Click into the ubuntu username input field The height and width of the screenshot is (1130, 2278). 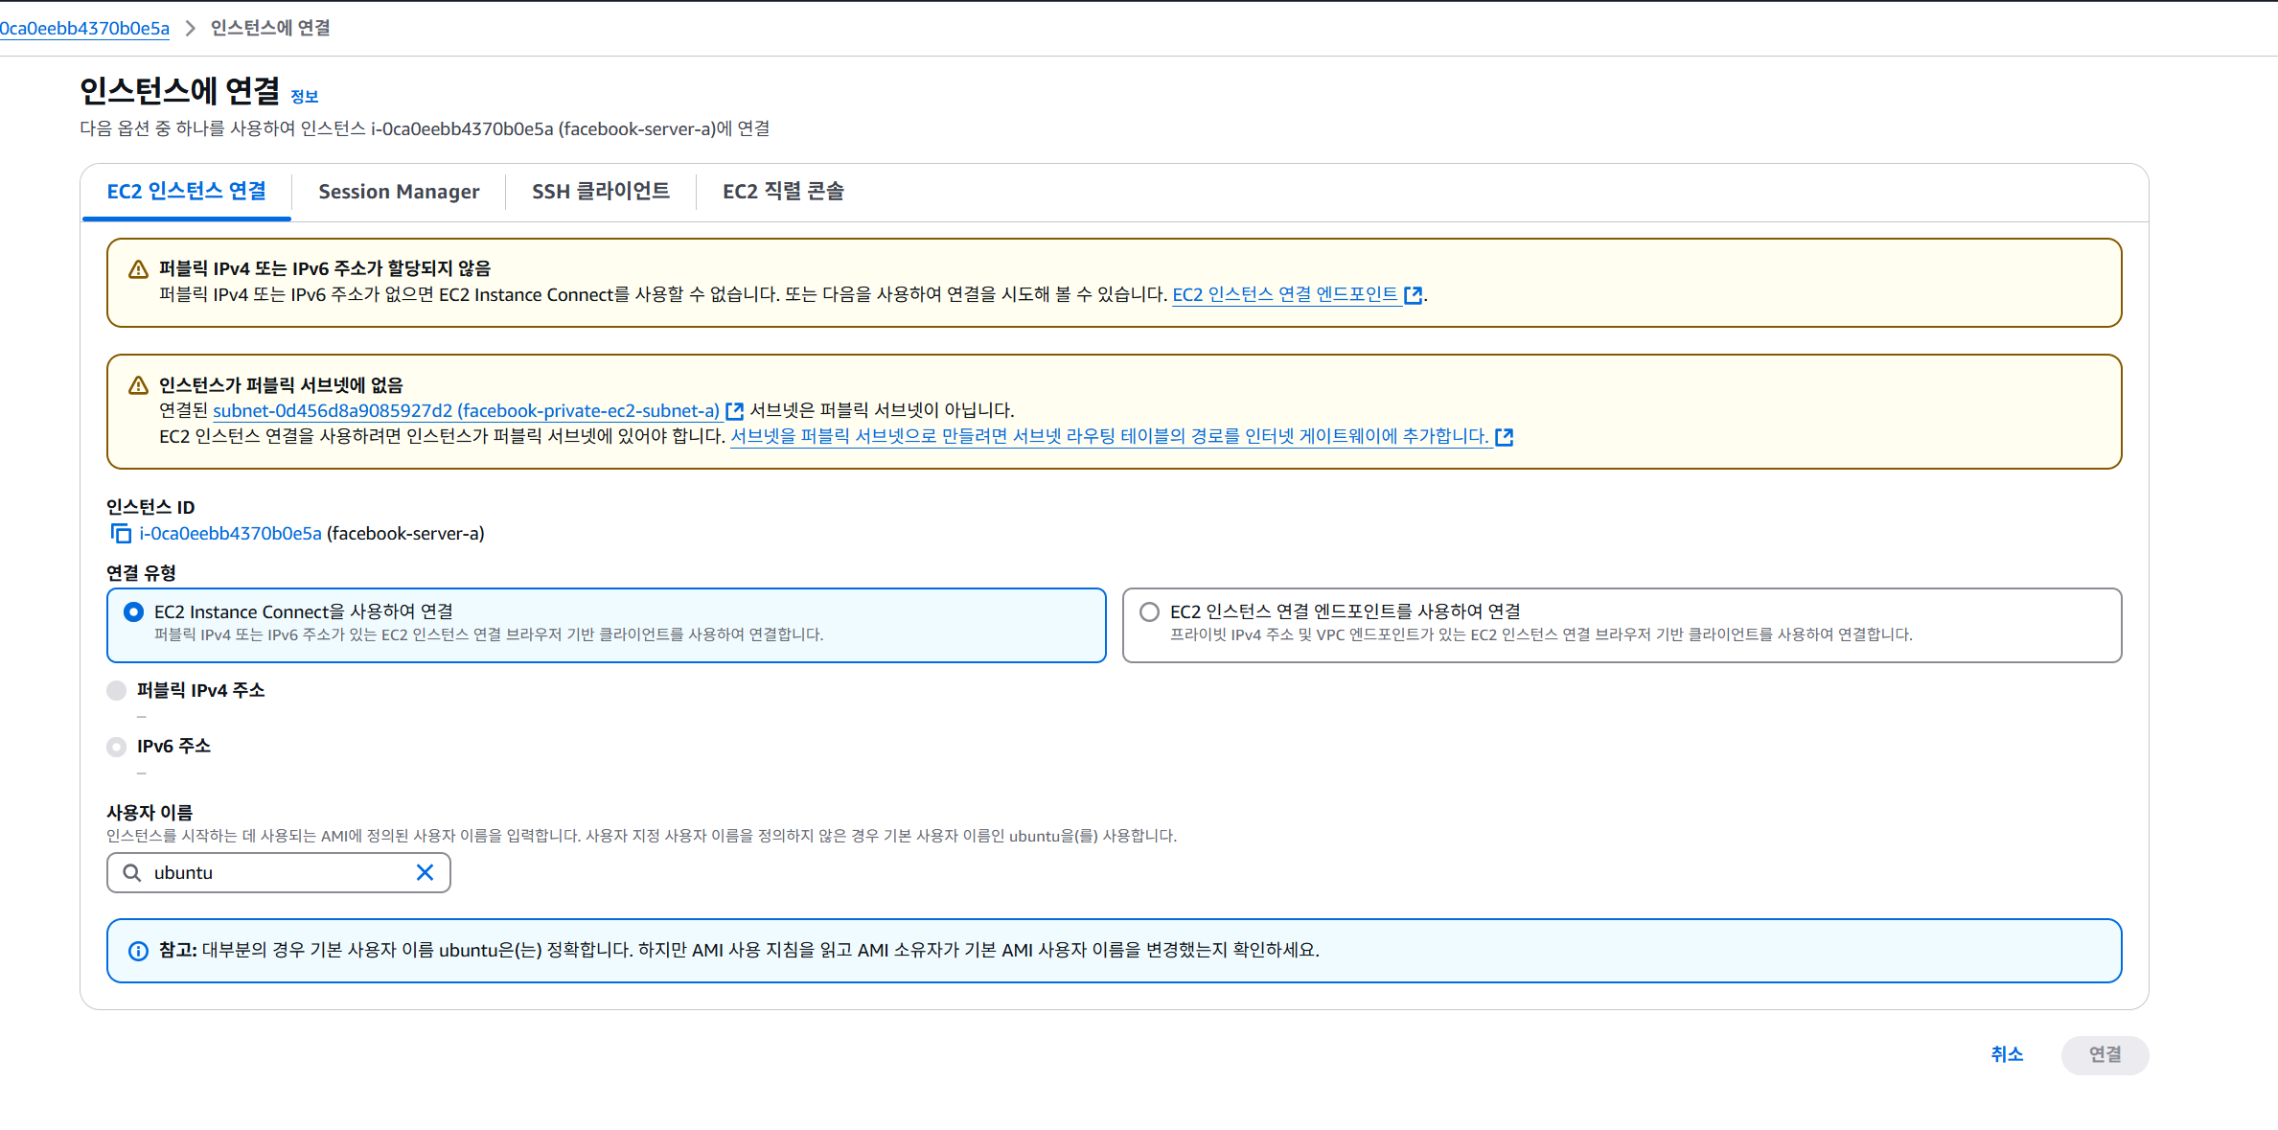(278, 872)
